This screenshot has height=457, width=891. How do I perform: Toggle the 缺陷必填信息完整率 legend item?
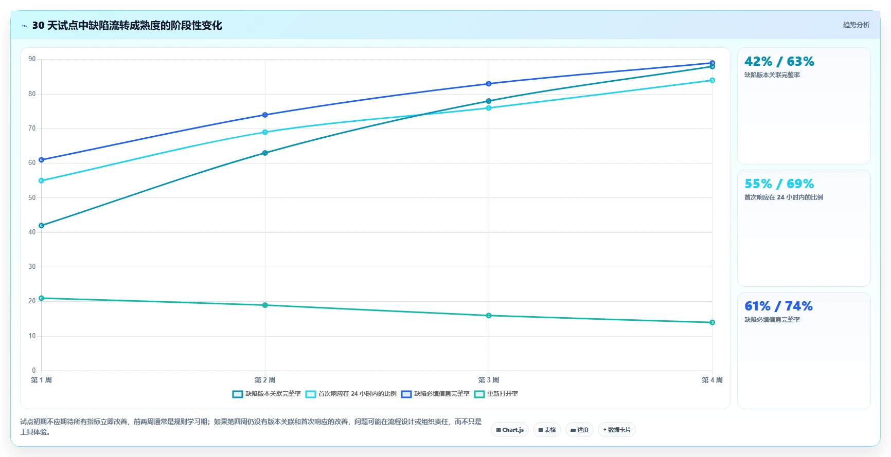click(435, 394)
